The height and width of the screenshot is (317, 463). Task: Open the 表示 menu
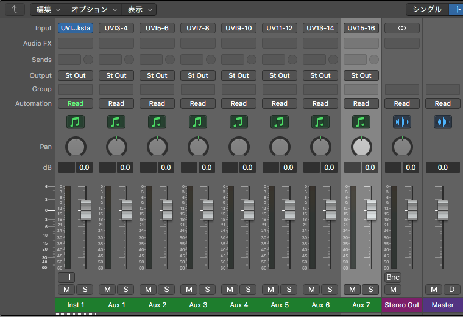(x=140, y=10)
